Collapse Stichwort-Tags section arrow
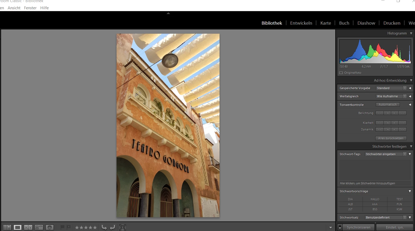This screenshot has height=231, width=415. 410,154
